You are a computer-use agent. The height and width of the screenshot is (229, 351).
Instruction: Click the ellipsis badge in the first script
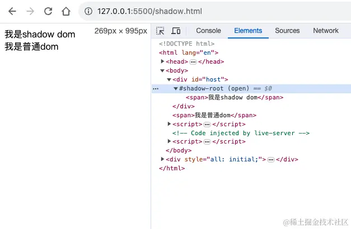click(207, 125)
